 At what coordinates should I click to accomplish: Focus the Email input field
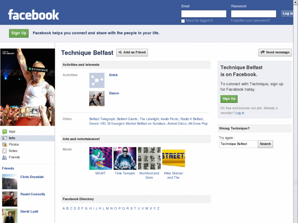pos(204,14)
